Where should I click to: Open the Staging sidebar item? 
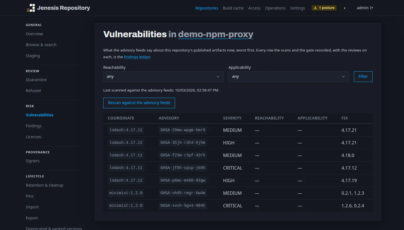click(x=33, y=56)
